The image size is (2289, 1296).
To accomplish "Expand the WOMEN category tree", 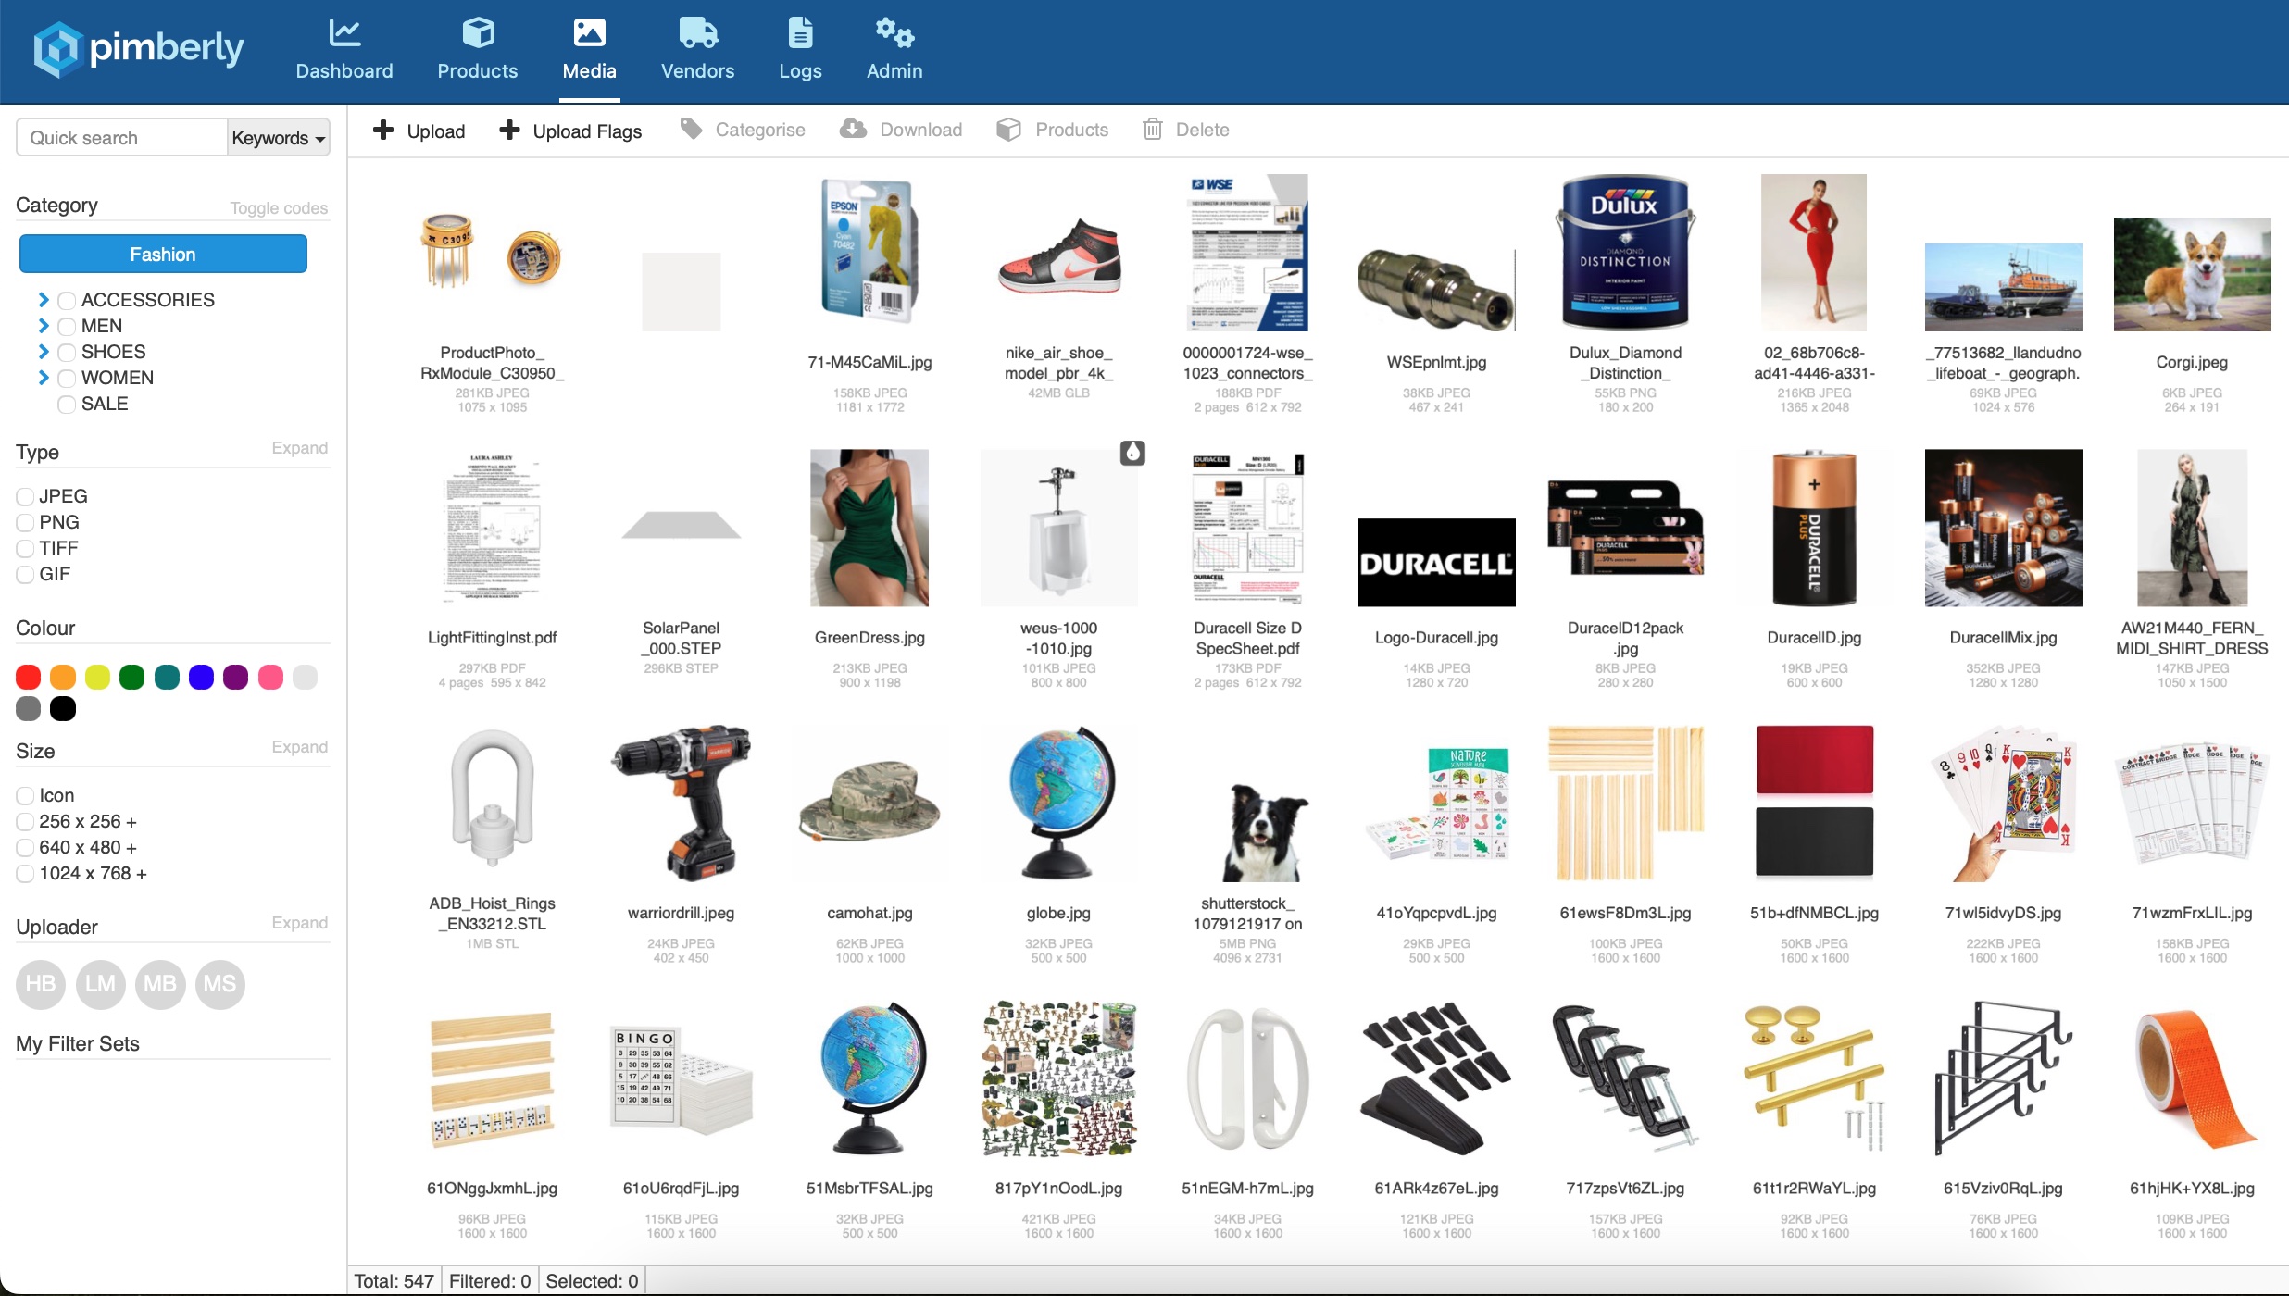I will 43,378.
